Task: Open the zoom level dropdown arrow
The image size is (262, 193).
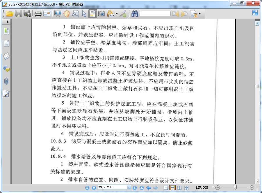Action: (213, 187)
